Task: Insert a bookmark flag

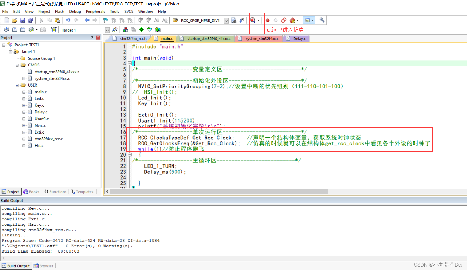Action: coord(105,20)
